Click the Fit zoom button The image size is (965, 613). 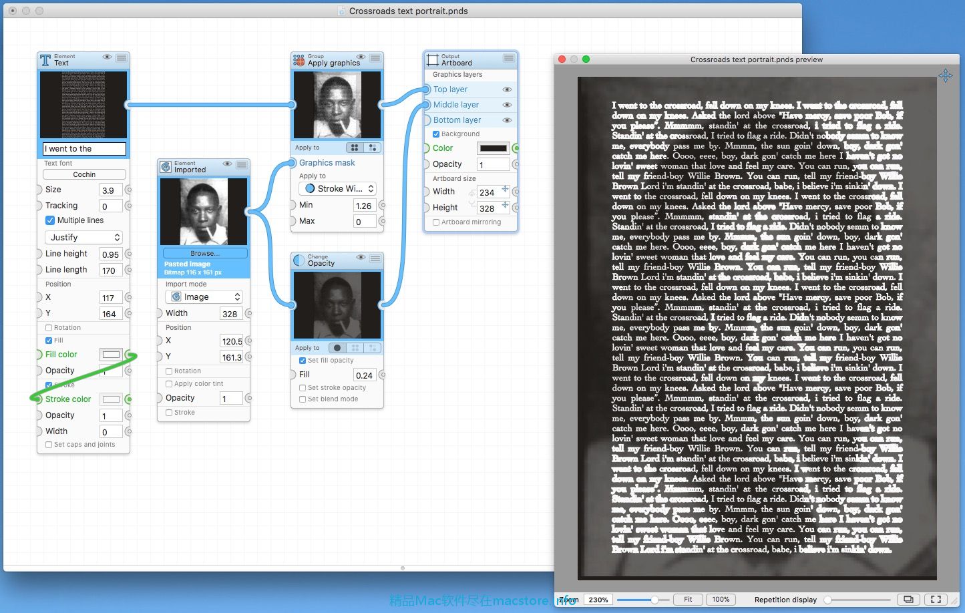click(687, 599)
